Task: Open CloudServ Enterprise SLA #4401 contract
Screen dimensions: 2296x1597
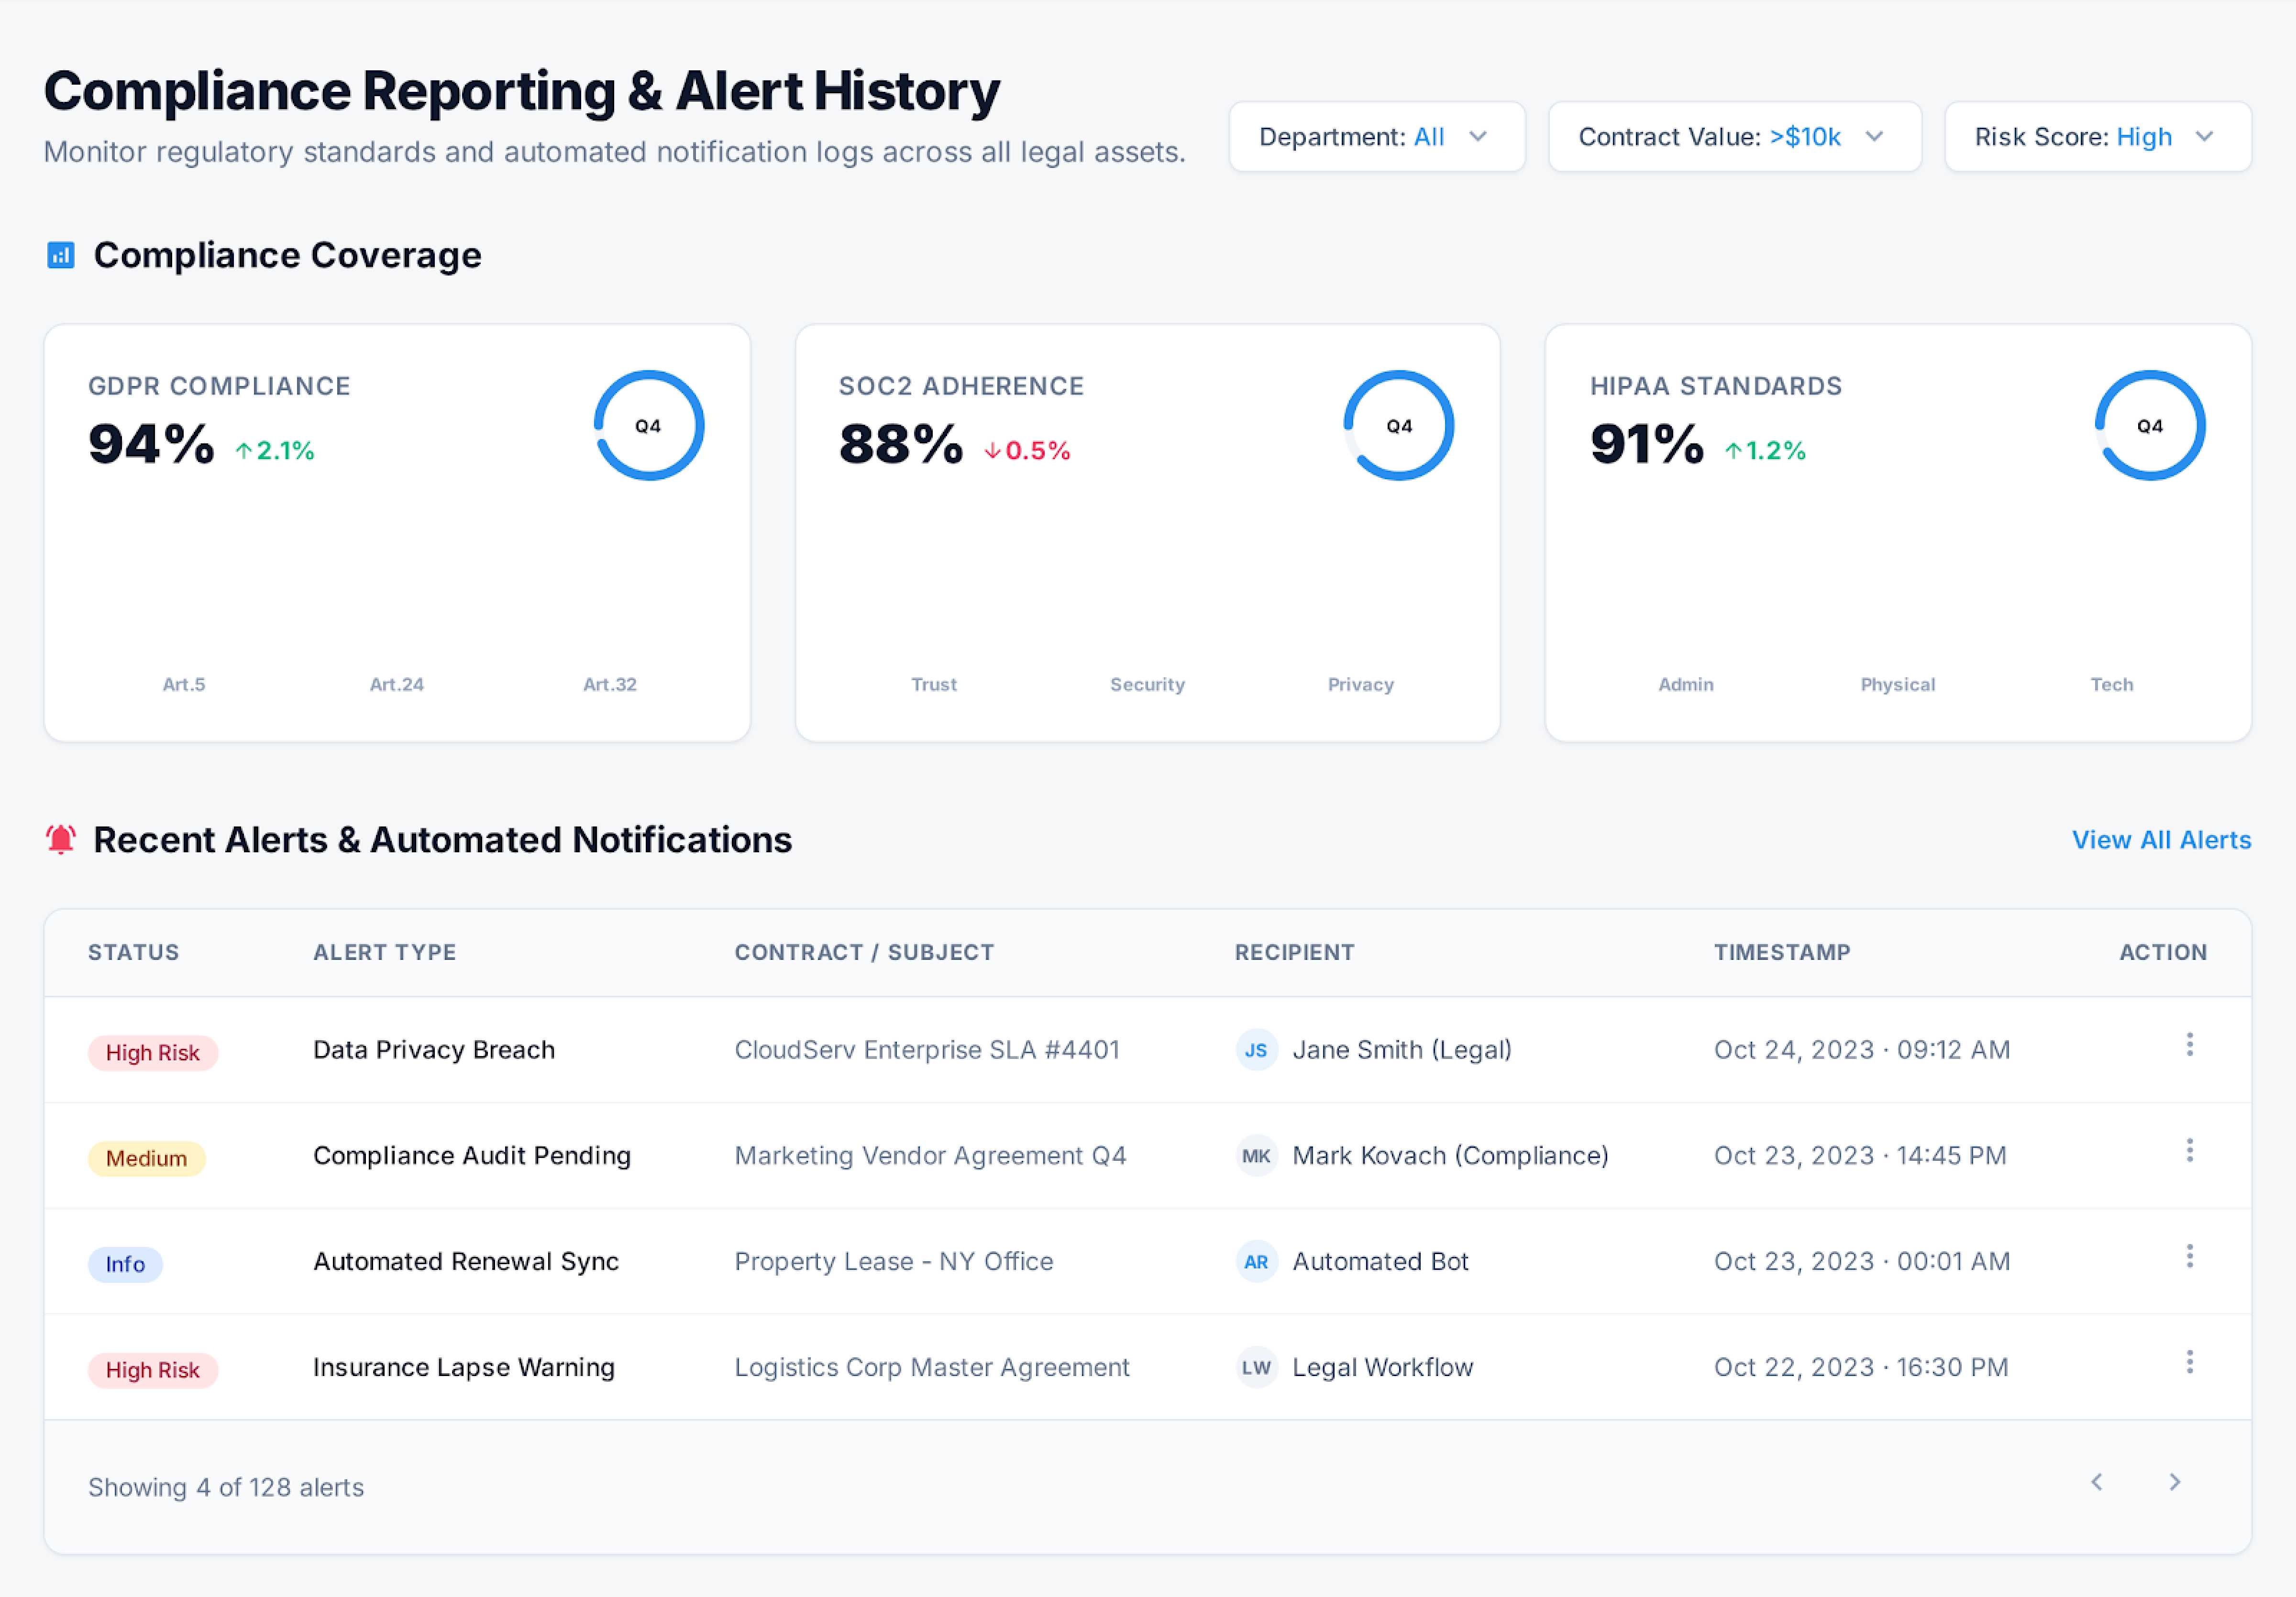Action: pyautogui.click(x=926, y=1050)
